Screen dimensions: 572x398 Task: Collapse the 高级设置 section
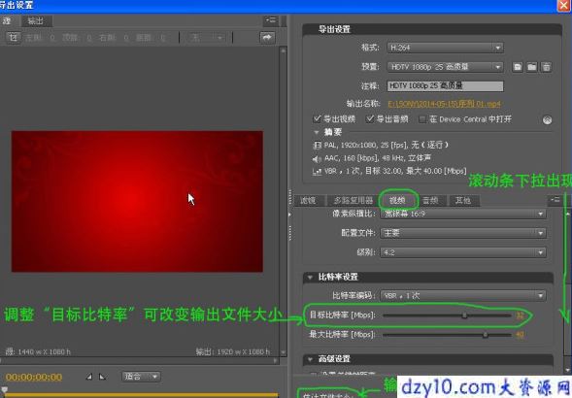coord(310,359)
